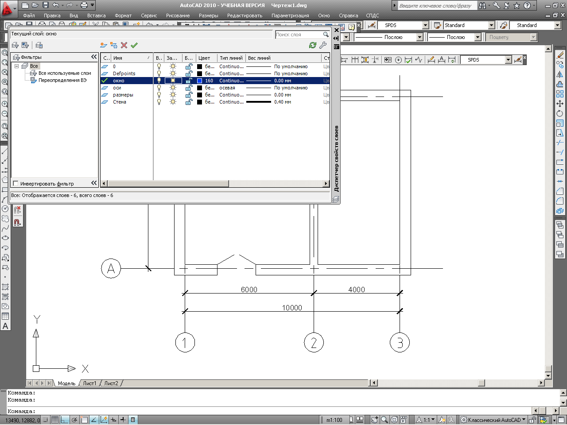Toggle Ortho mode in status bar

[x=65, y=420]
